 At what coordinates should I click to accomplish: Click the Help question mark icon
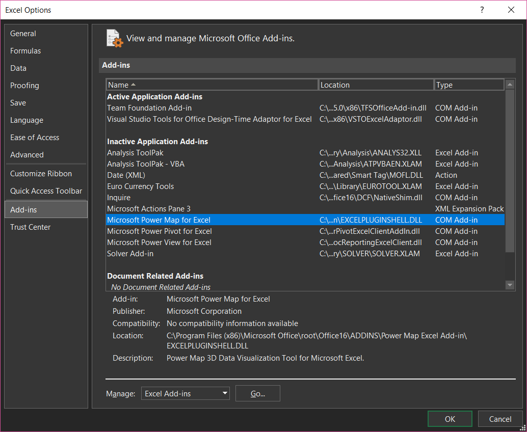coord(482,10)
